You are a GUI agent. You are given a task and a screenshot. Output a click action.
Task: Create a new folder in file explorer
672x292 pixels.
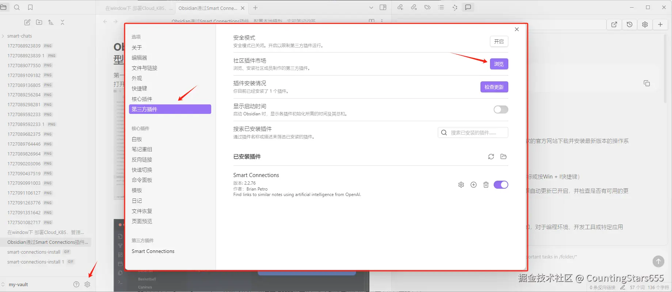[x=39, y=22]
